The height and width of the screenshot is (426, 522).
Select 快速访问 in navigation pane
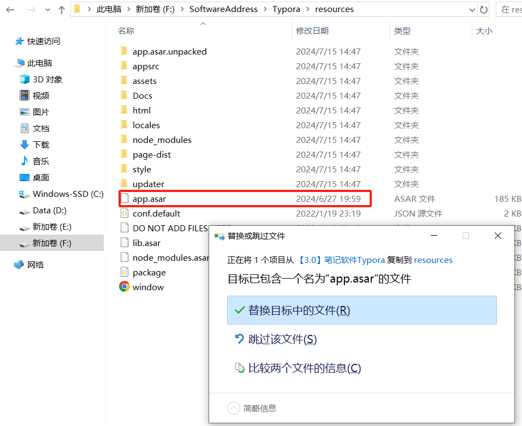38,41
